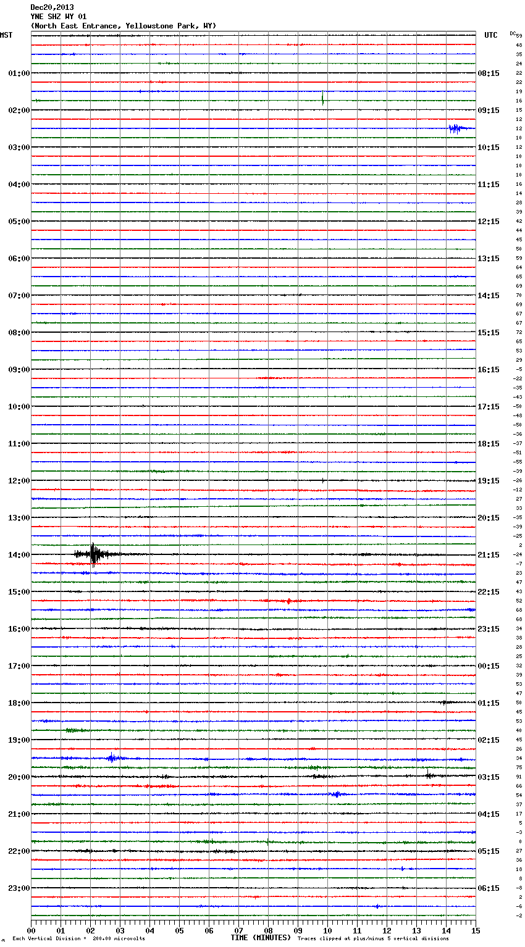Select the 15:00 MST time label
525x947 pixels.
click(19, 592)
